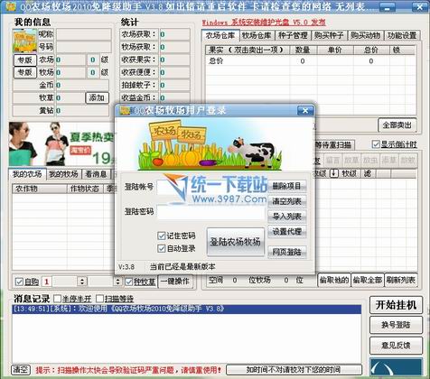Click the 专版 button beside 牧场
Viewport: 430px width, 379px height.
click(25, 72)
